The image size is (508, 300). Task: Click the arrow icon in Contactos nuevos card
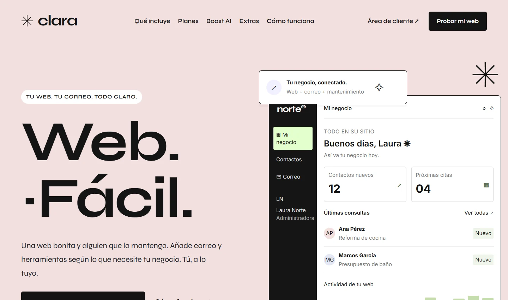click(x=399, y=185)
